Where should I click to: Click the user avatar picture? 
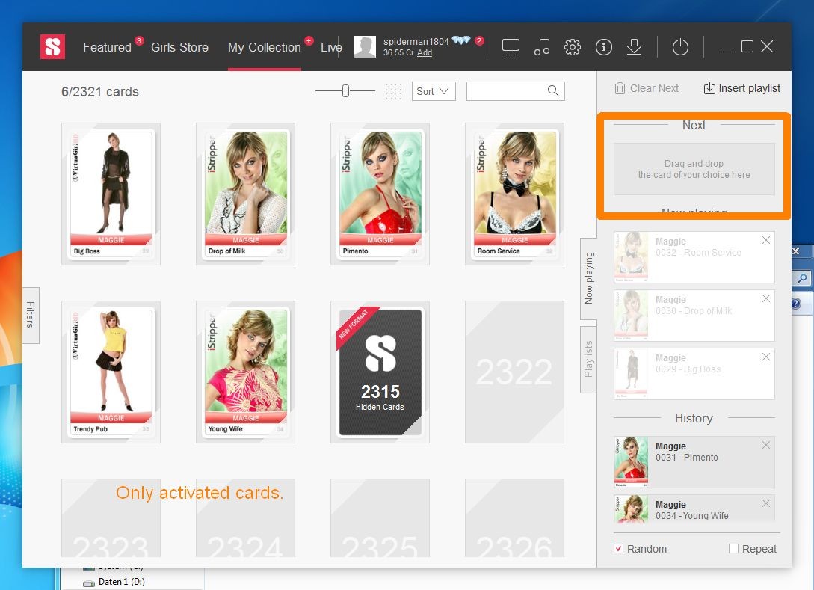coord(365,47)
